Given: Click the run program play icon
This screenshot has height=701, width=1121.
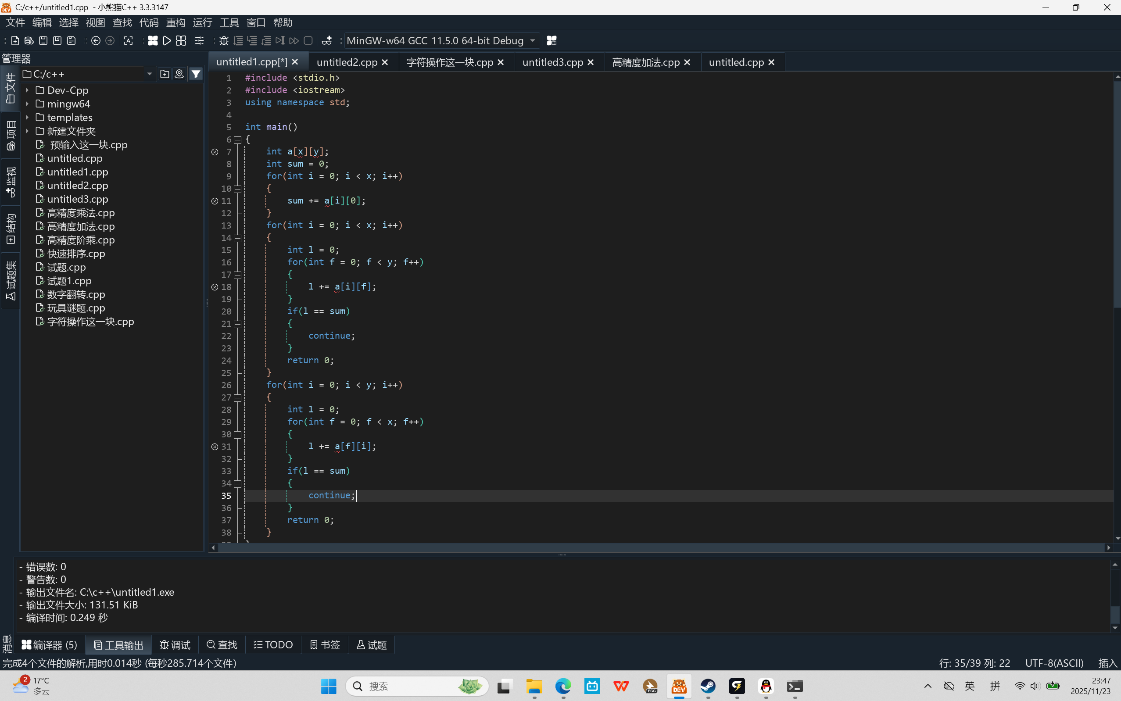Looking at the screenshot, I should tap(167, 41).
